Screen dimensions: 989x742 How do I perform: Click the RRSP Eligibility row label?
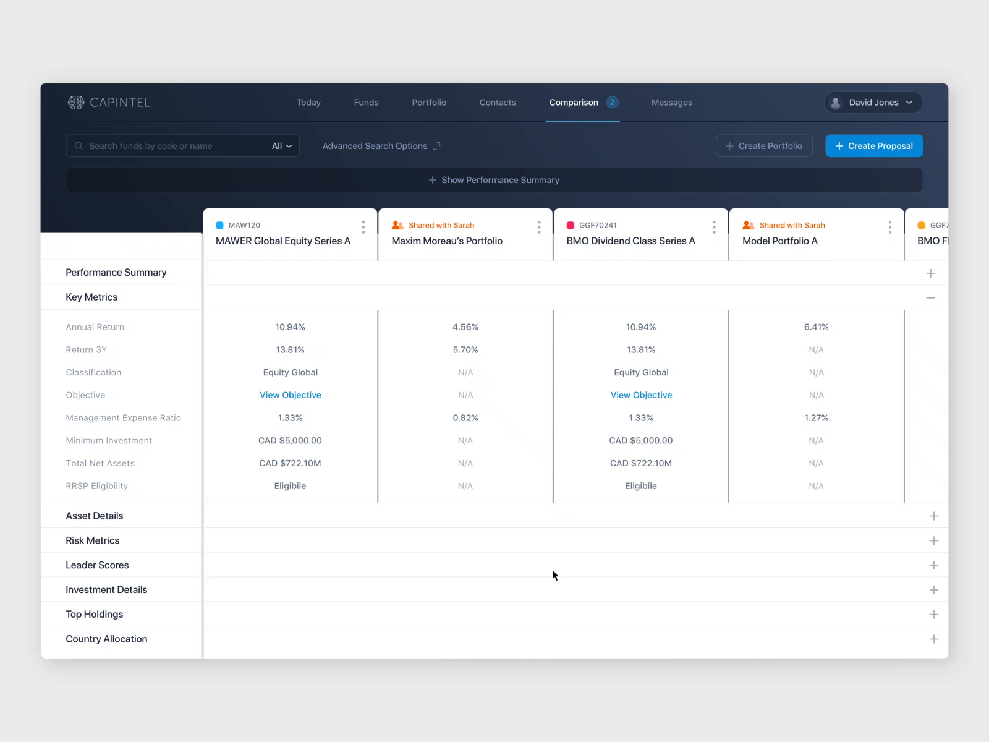pos(96,486)
